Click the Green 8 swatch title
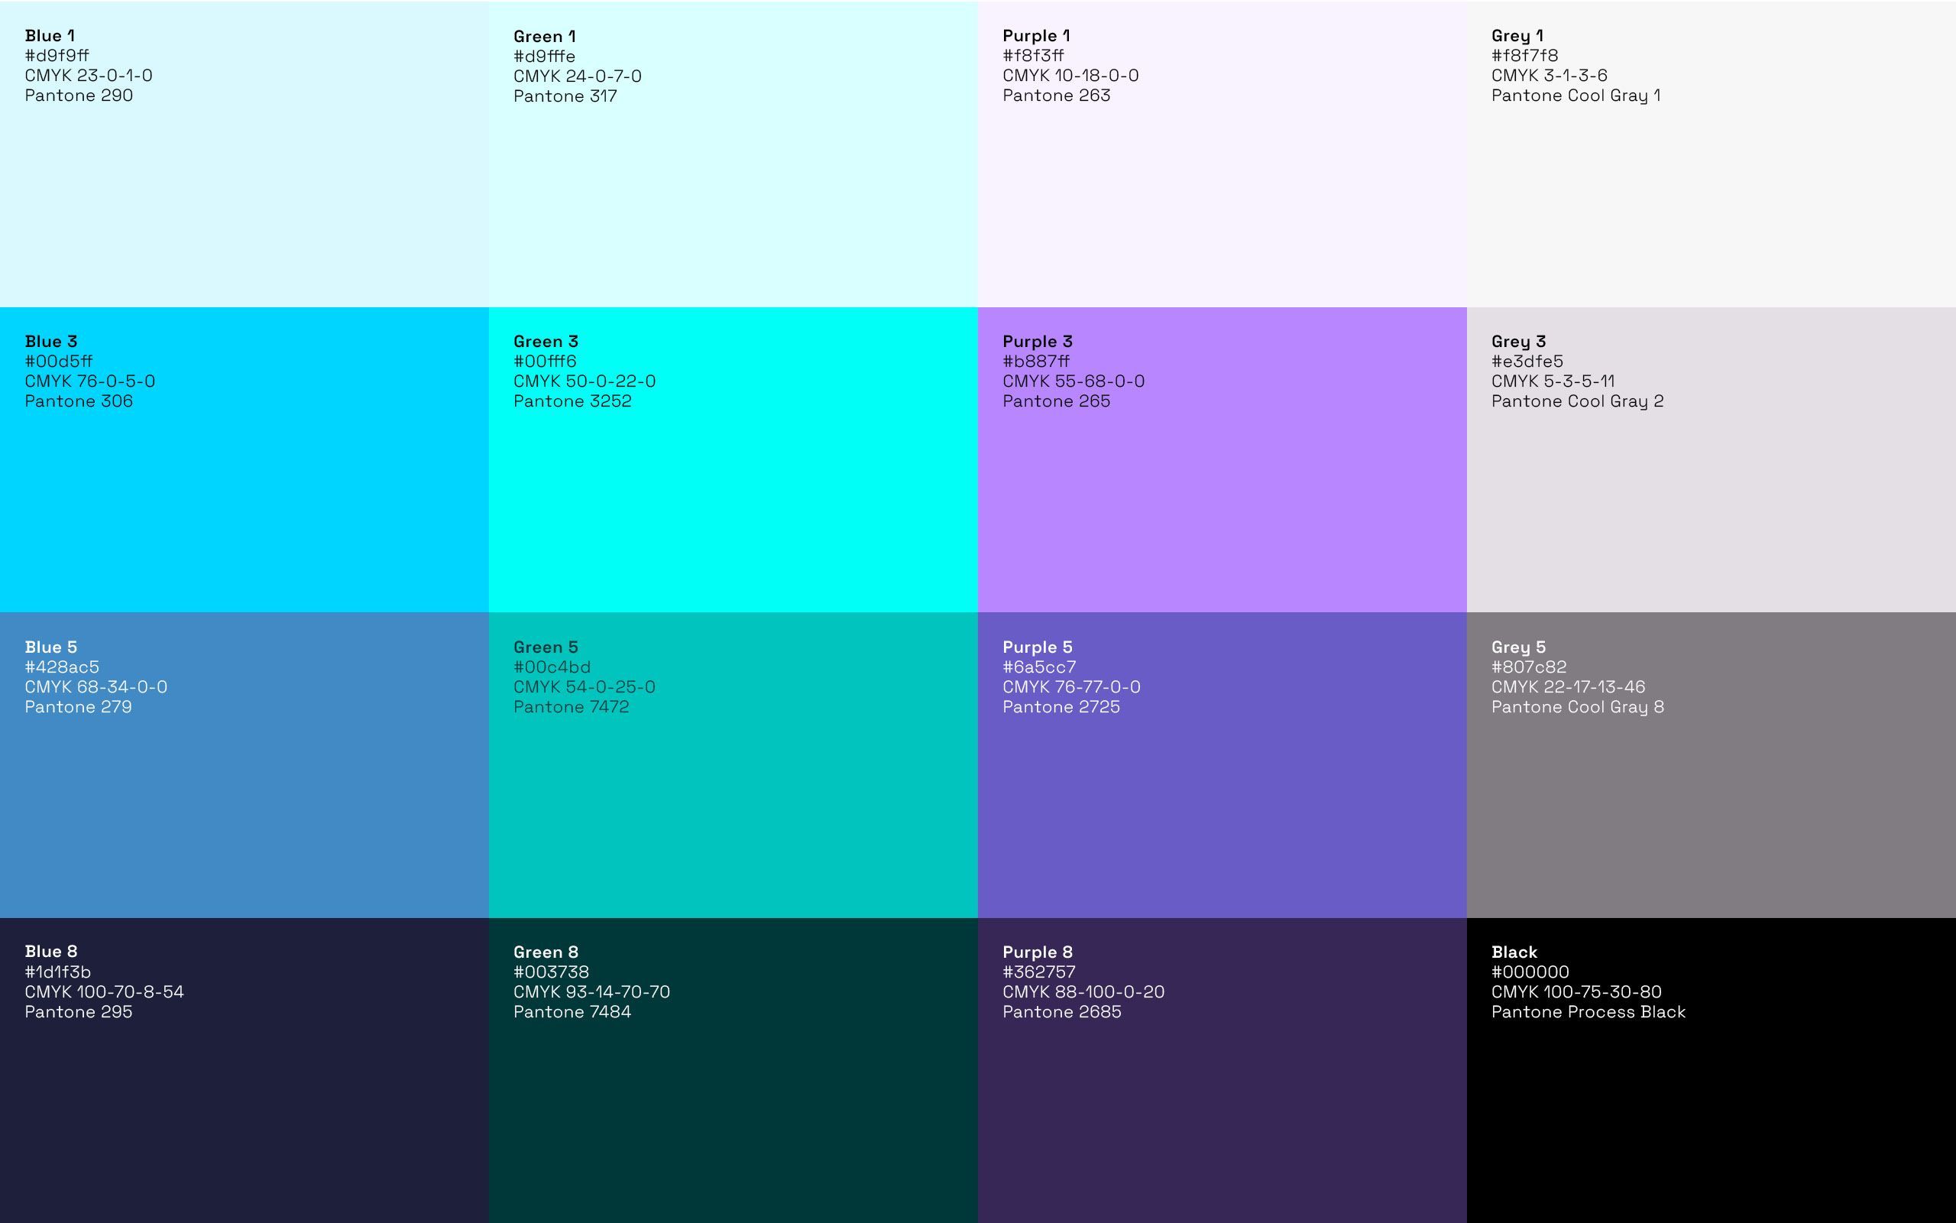The height and width of the screenshot is (1223, 1956). click(x=546, y=952)
